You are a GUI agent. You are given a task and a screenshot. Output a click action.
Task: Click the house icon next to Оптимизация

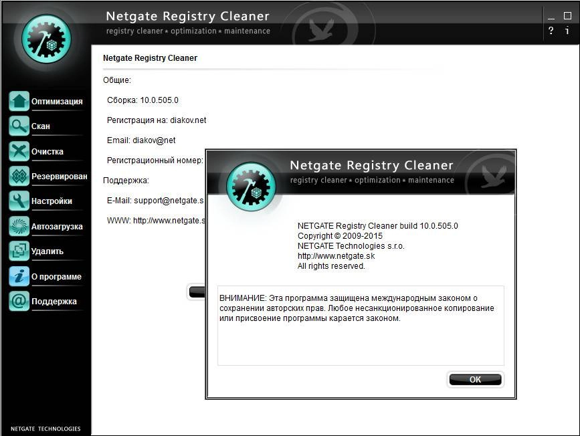[19, 101]
